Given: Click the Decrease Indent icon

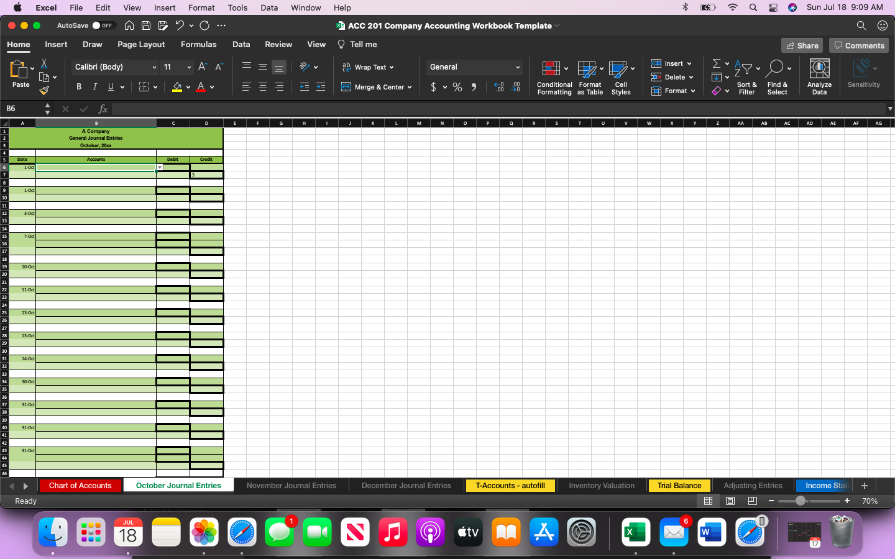Looking at the screenshot, I should click(305, 87).
